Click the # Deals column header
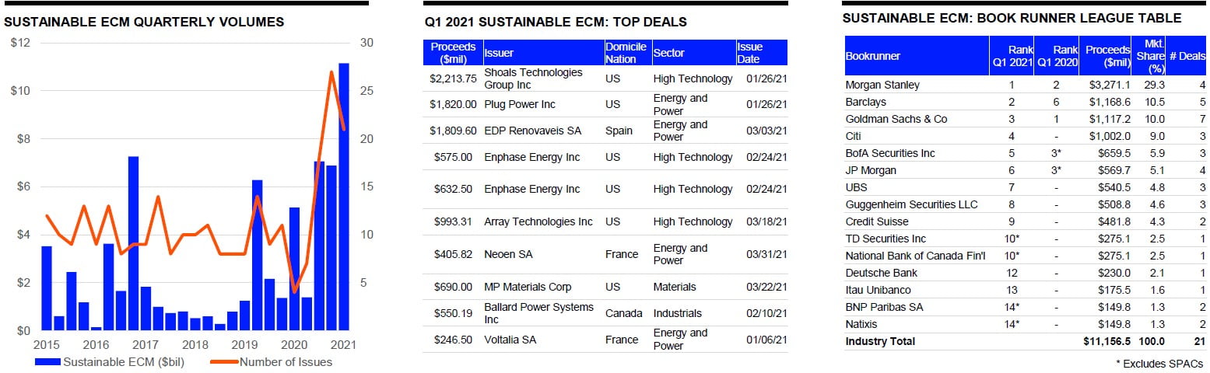1210x373 pixels. coord(1187,56)
